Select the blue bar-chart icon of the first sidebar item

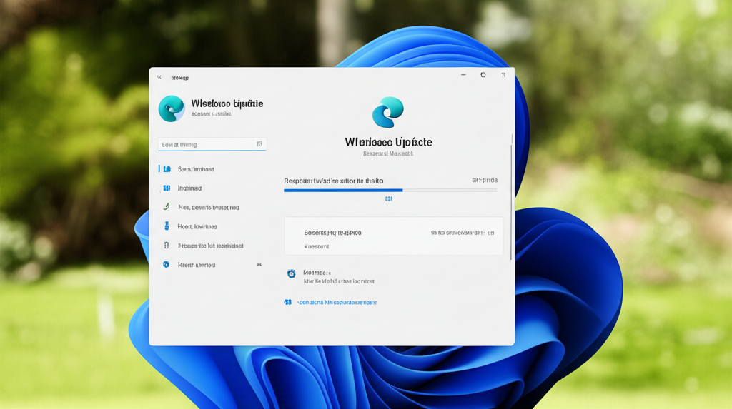pos(166,169)
